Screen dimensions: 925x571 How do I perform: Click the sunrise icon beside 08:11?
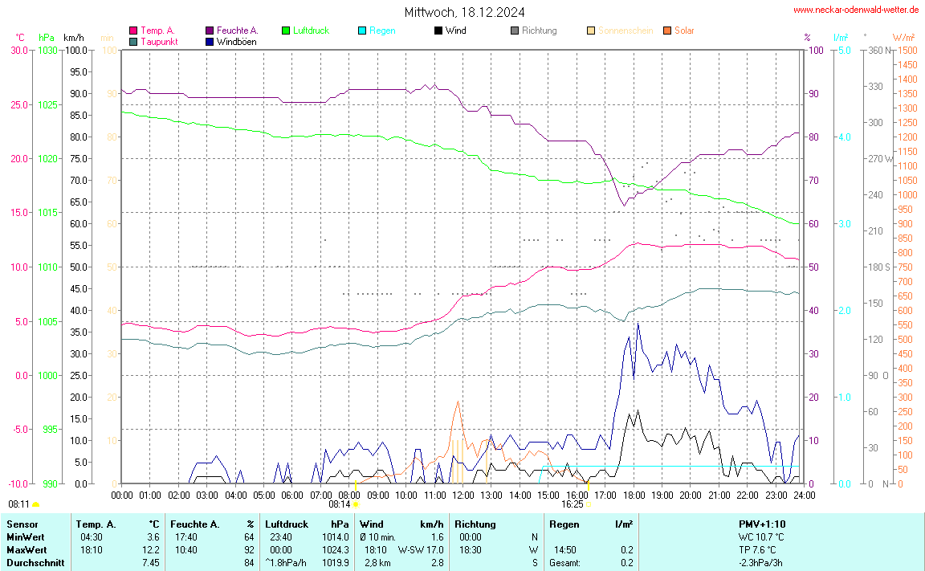35,505
